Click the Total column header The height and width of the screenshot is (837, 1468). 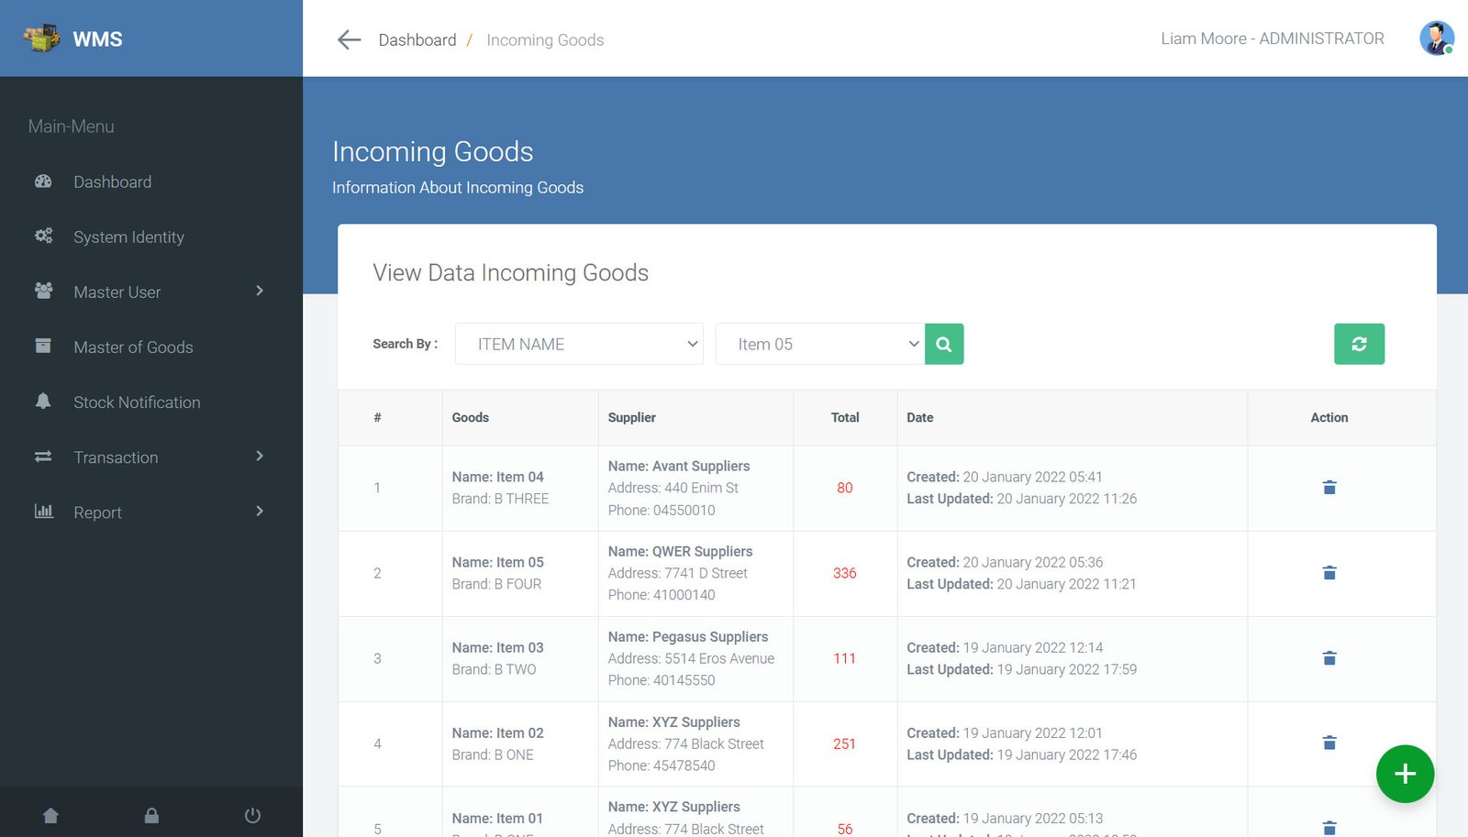(845, 417)
